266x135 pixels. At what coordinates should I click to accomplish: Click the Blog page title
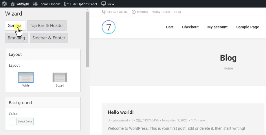click(x=228, y=58)
